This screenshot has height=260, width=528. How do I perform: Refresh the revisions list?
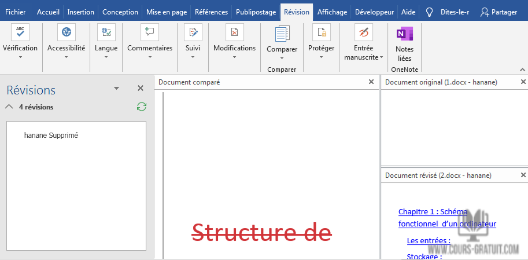[141, 107]
